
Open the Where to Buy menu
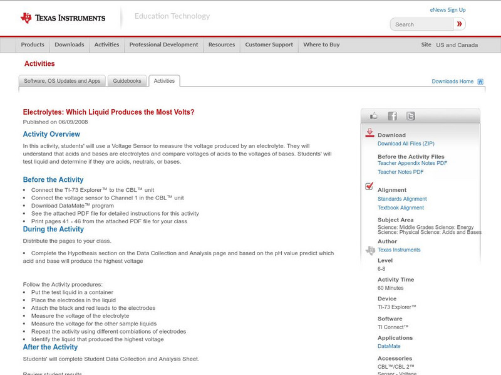point(321,45)
